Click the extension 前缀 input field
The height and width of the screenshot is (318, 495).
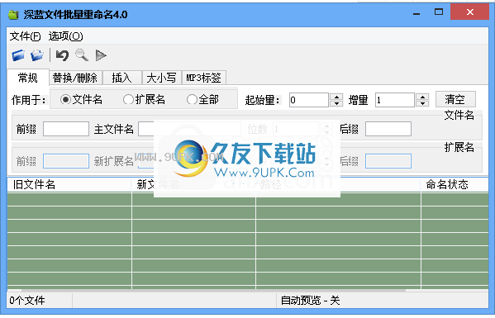tap(65, 161)
